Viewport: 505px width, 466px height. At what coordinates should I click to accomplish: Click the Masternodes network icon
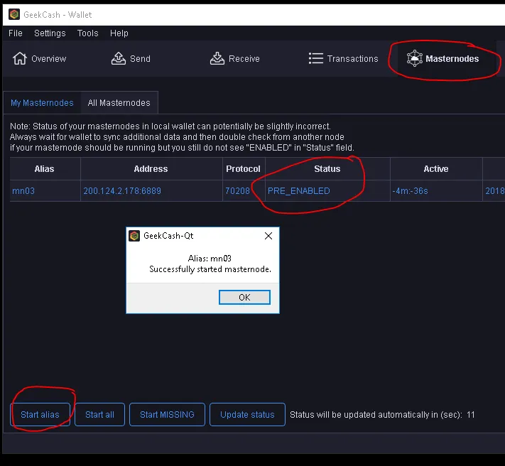tap(415, 58)
